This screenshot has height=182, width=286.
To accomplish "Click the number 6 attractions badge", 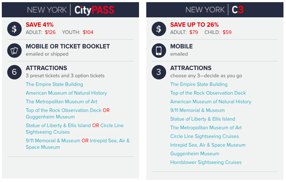I will (x=14, y=72).
